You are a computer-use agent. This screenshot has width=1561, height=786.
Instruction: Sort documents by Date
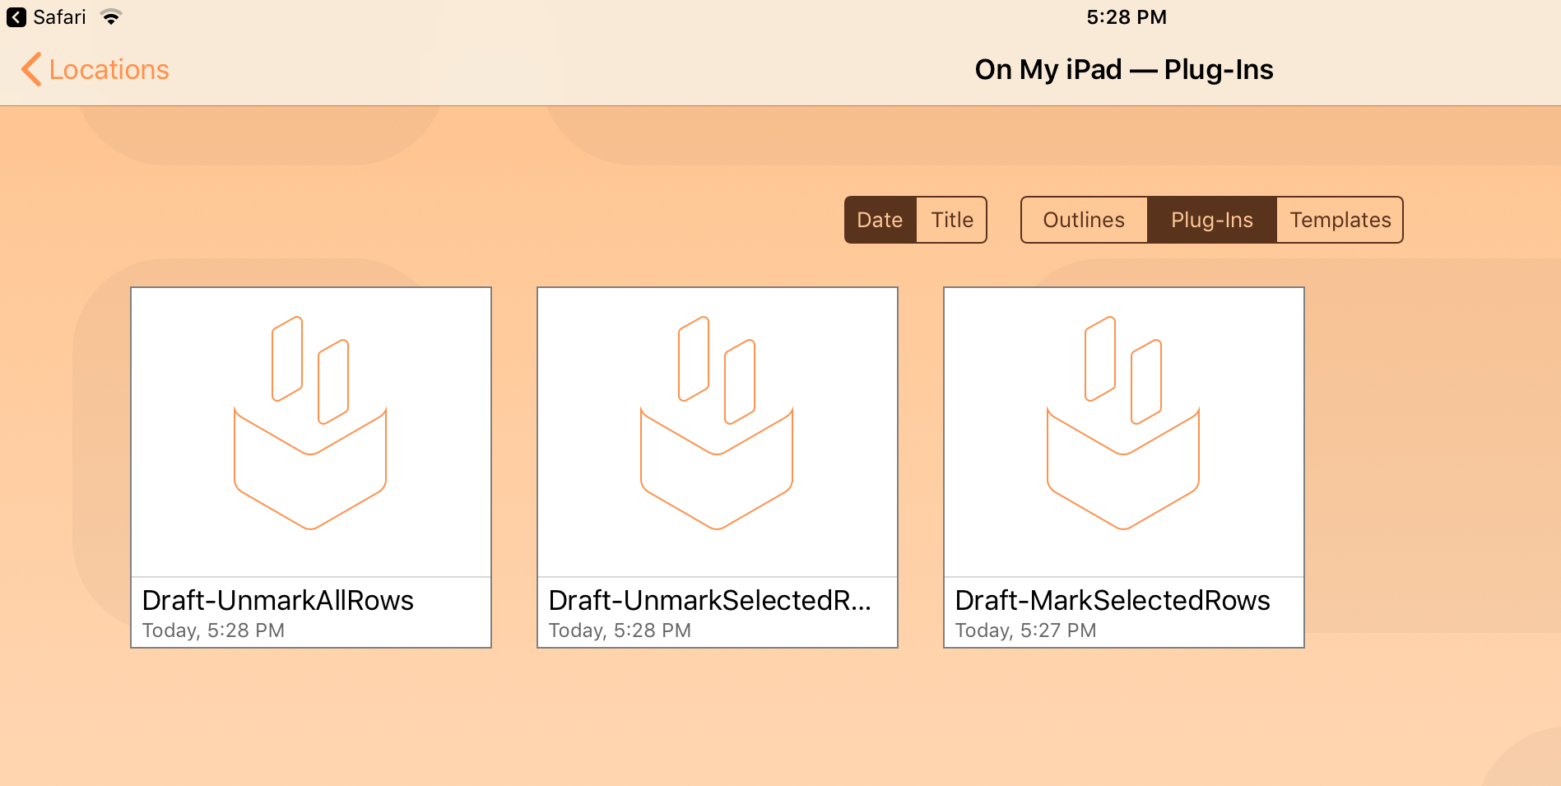[x=880, y=220]
